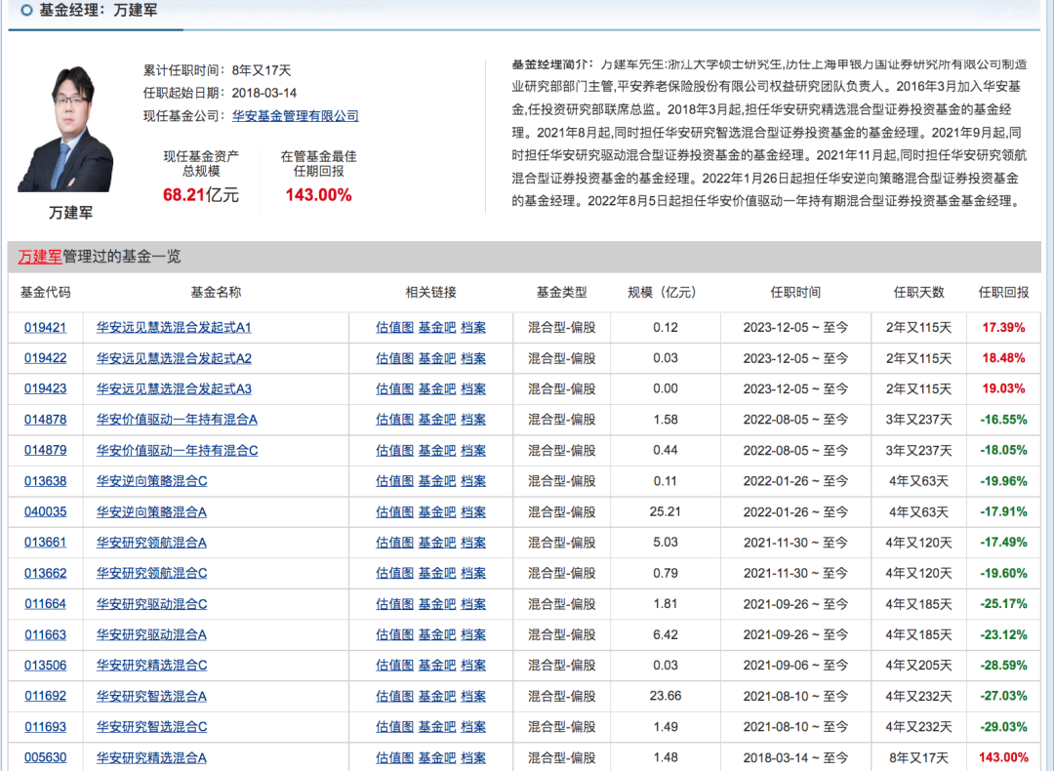Open 档案 for 华安研究精选混合A
Screen dimensions: 1054x771
click(x=473, y=757)
